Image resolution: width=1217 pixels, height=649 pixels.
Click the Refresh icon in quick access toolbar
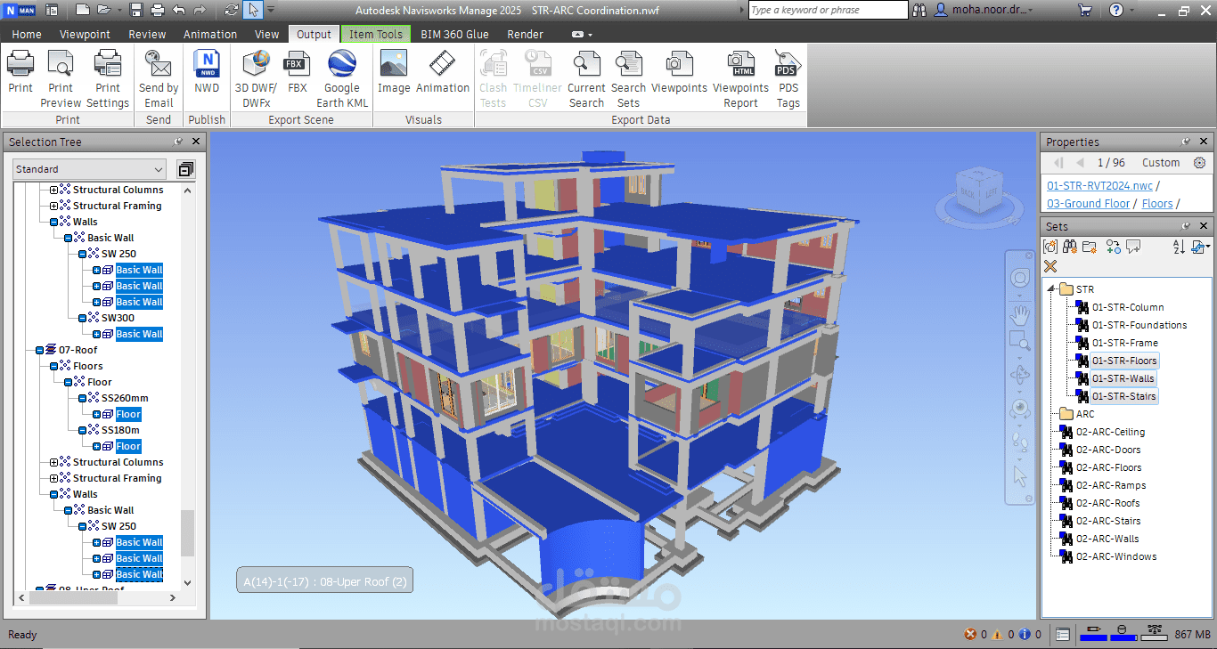tap(232, 11)
